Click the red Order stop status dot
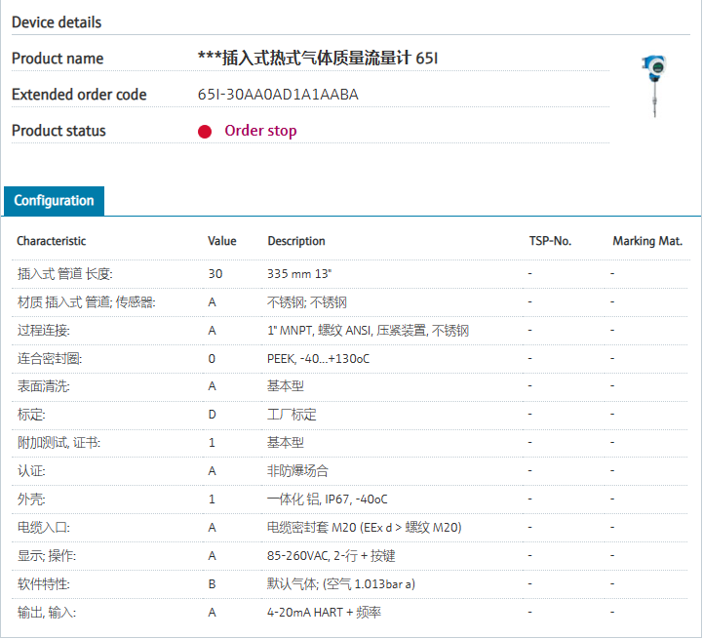 205,132
